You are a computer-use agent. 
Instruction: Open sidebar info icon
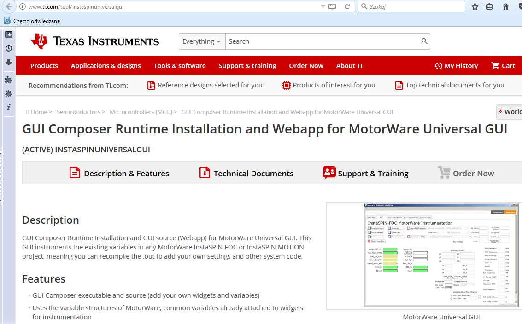[x=9, y=107]
